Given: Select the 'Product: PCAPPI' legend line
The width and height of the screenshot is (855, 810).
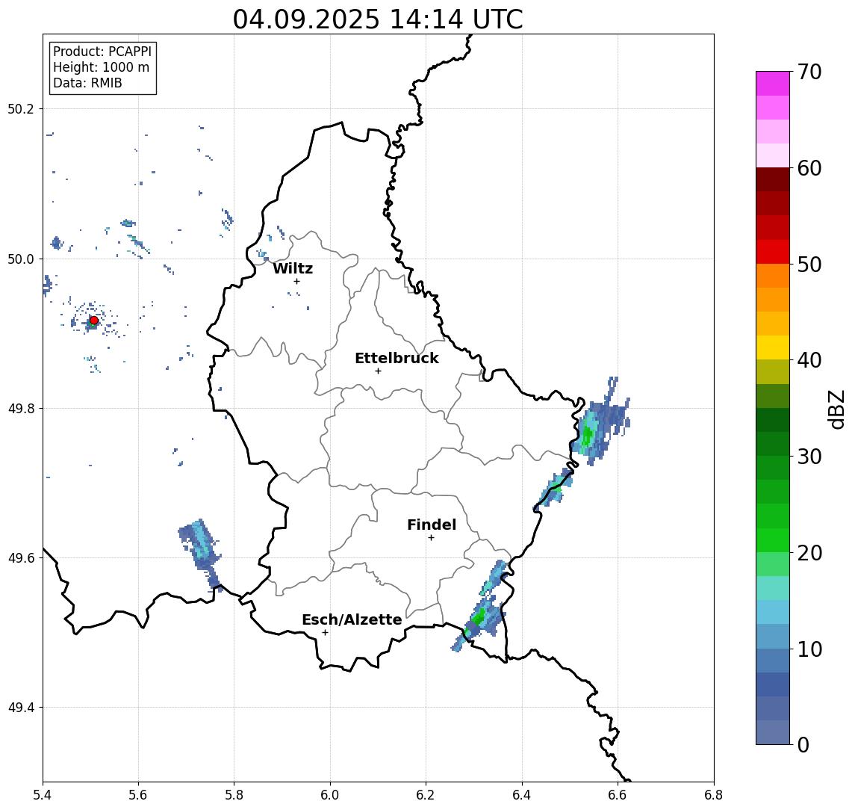Looking at the screenshot, I should click(102, 52).
